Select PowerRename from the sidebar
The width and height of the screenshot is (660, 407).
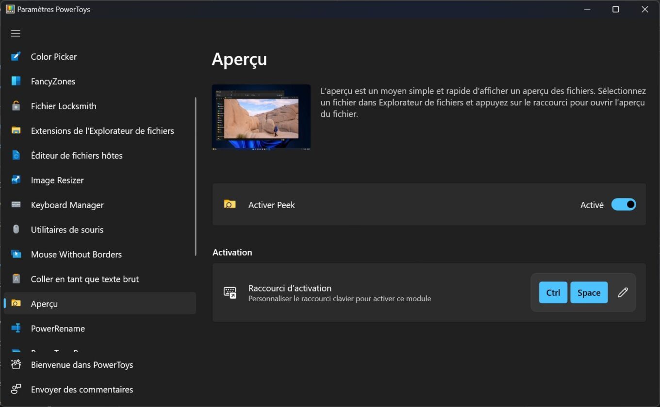coord(100,329)
